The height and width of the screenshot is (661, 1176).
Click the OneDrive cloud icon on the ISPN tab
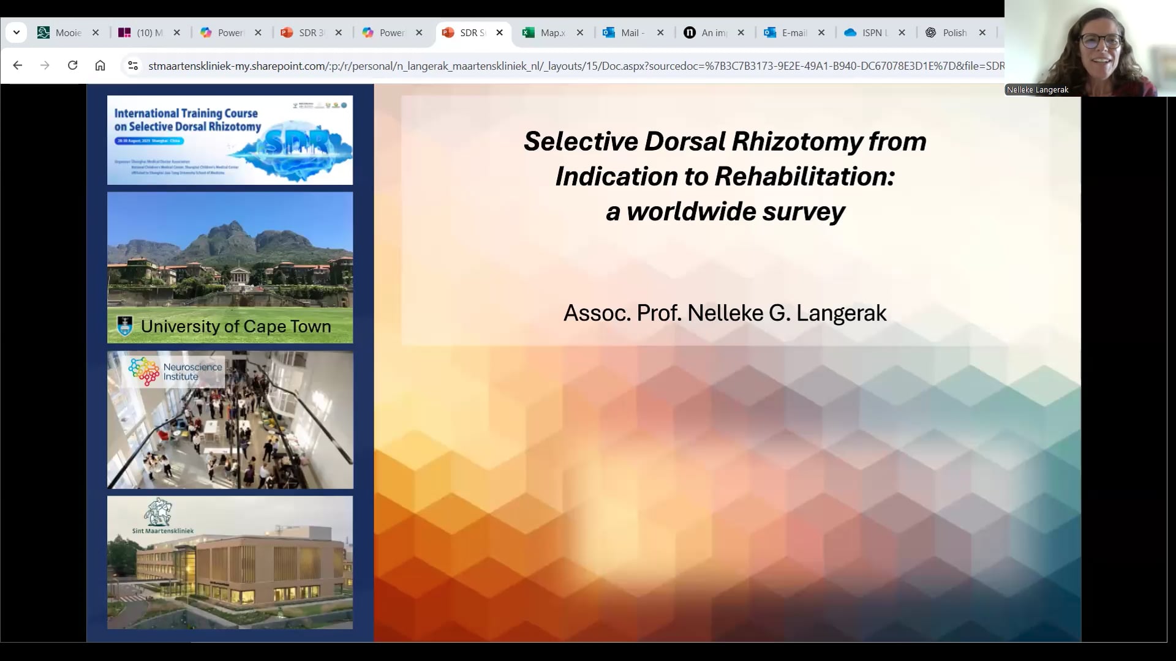pos(851,32)
